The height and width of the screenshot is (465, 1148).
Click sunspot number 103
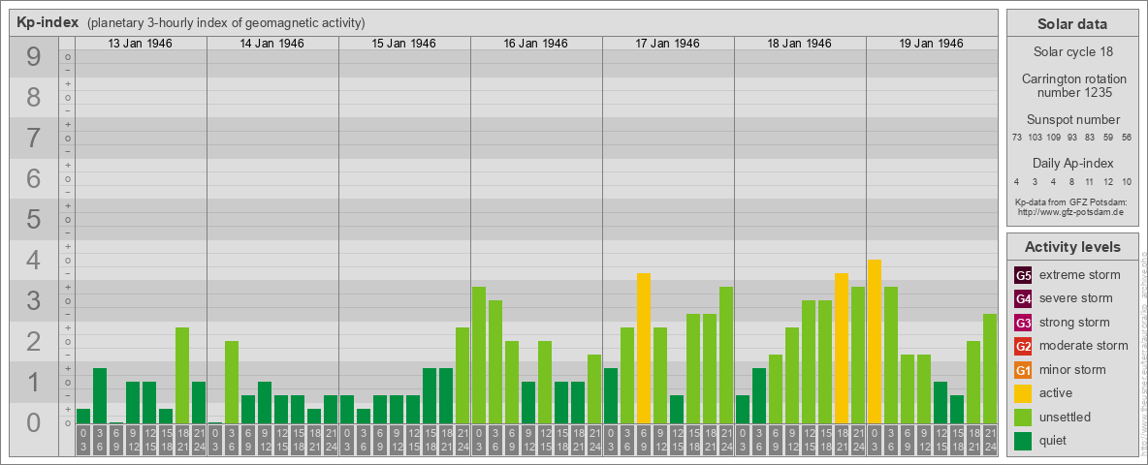click(1036, 138)
